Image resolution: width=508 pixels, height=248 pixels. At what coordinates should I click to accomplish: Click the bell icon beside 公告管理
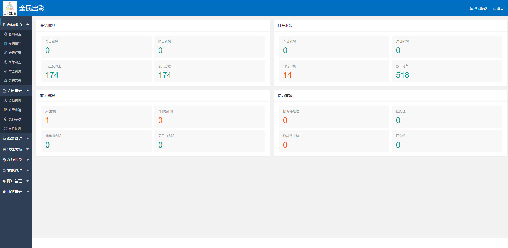click(6, 81)
